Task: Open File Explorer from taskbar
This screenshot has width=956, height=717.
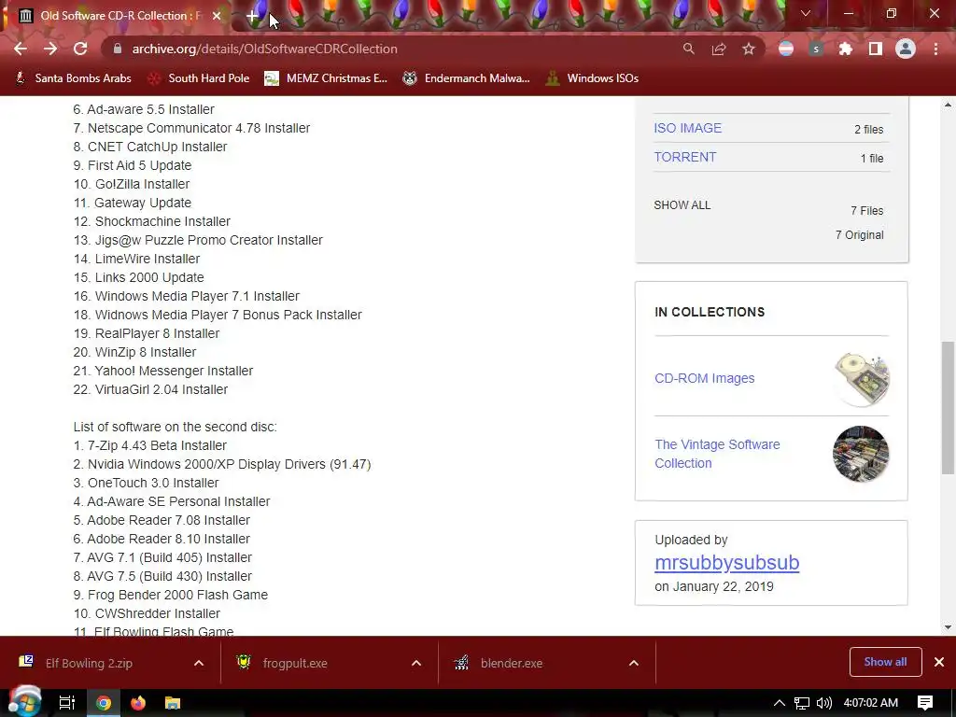Action: pyautogui.click(x=173, y=703)
